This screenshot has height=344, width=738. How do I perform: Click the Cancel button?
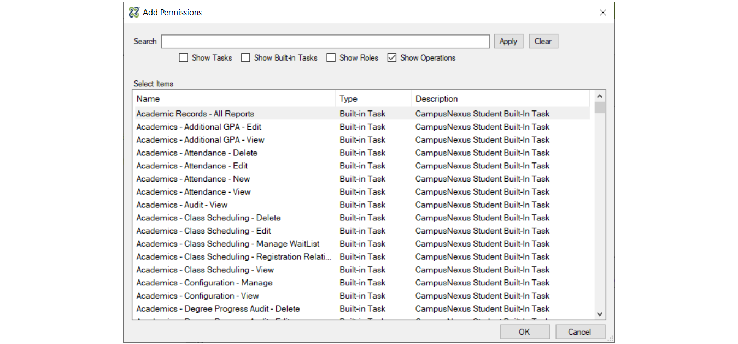pos(580,332)
